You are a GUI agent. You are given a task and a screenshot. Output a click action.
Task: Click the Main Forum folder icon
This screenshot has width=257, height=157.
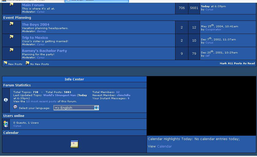pos(11,5)
